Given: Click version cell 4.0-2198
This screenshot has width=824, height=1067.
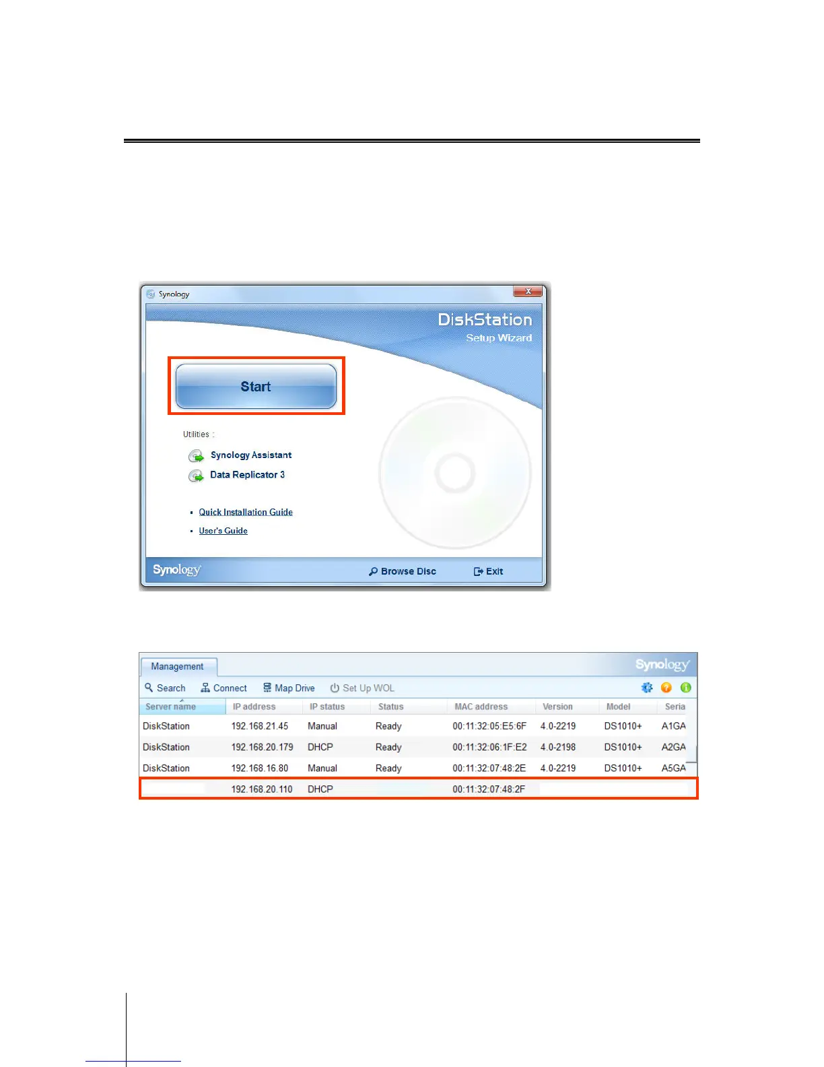Looking at the screenshot, I should 558,747.
